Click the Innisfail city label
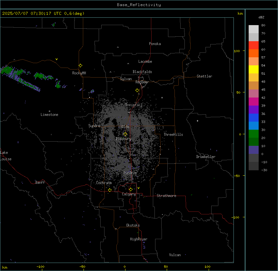This screenshot has width=278, height=271. pos(134,105)
